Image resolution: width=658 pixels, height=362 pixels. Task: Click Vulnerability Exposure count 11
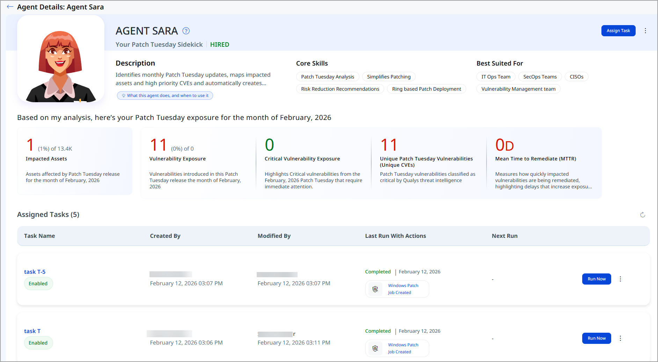pos(158,145)
